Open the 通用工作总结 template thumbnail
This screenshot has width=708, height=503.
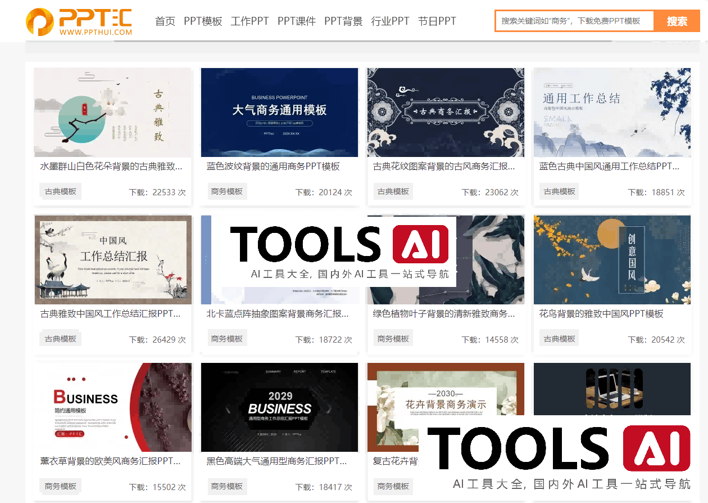click(612, 113)
